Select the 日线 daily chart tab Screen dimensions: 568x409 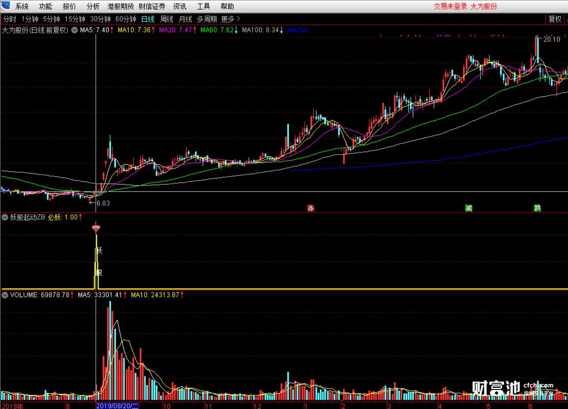148,19
